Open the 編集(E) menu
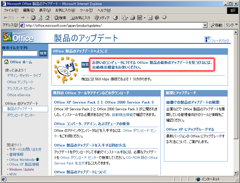The height and width of the screenshot is (183, 240). click(29, 10)
